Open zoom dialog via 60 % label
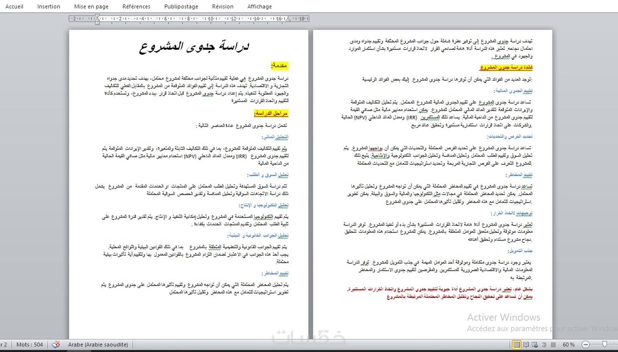This screenshot has height=352, width=618. (x=569, y=344)
